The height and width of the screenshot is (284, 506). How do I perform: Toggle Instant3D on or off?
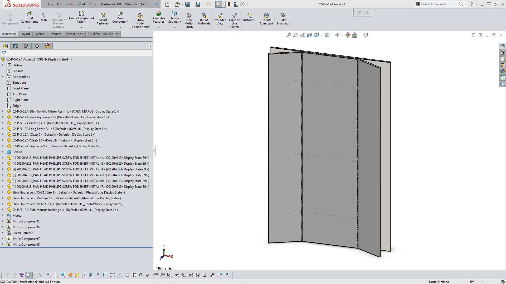click(250, 16)
